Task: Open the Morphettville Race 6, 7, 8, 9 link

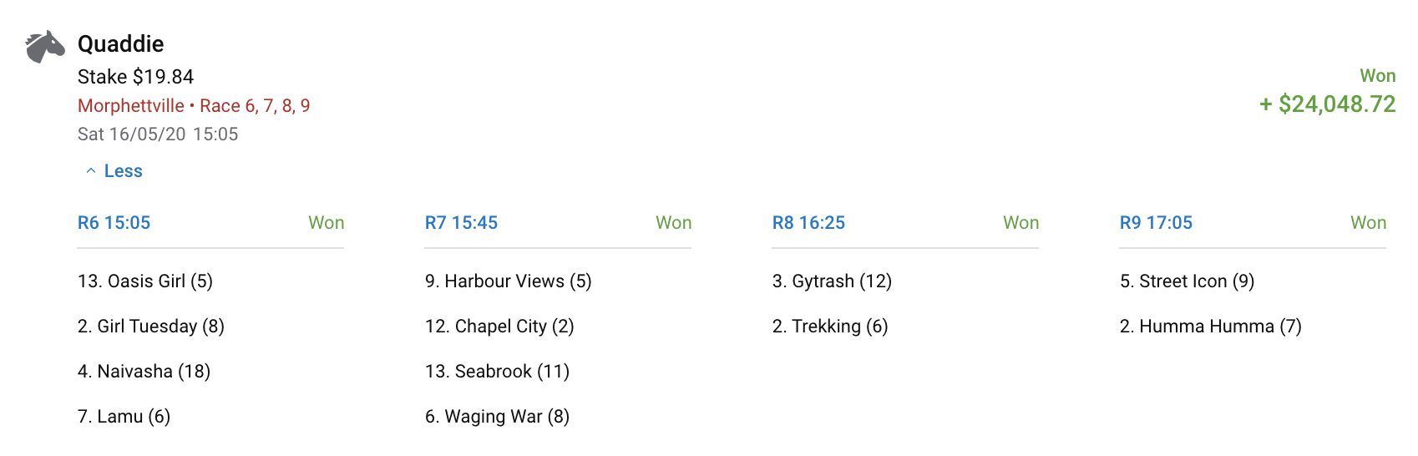Action: 194,106
